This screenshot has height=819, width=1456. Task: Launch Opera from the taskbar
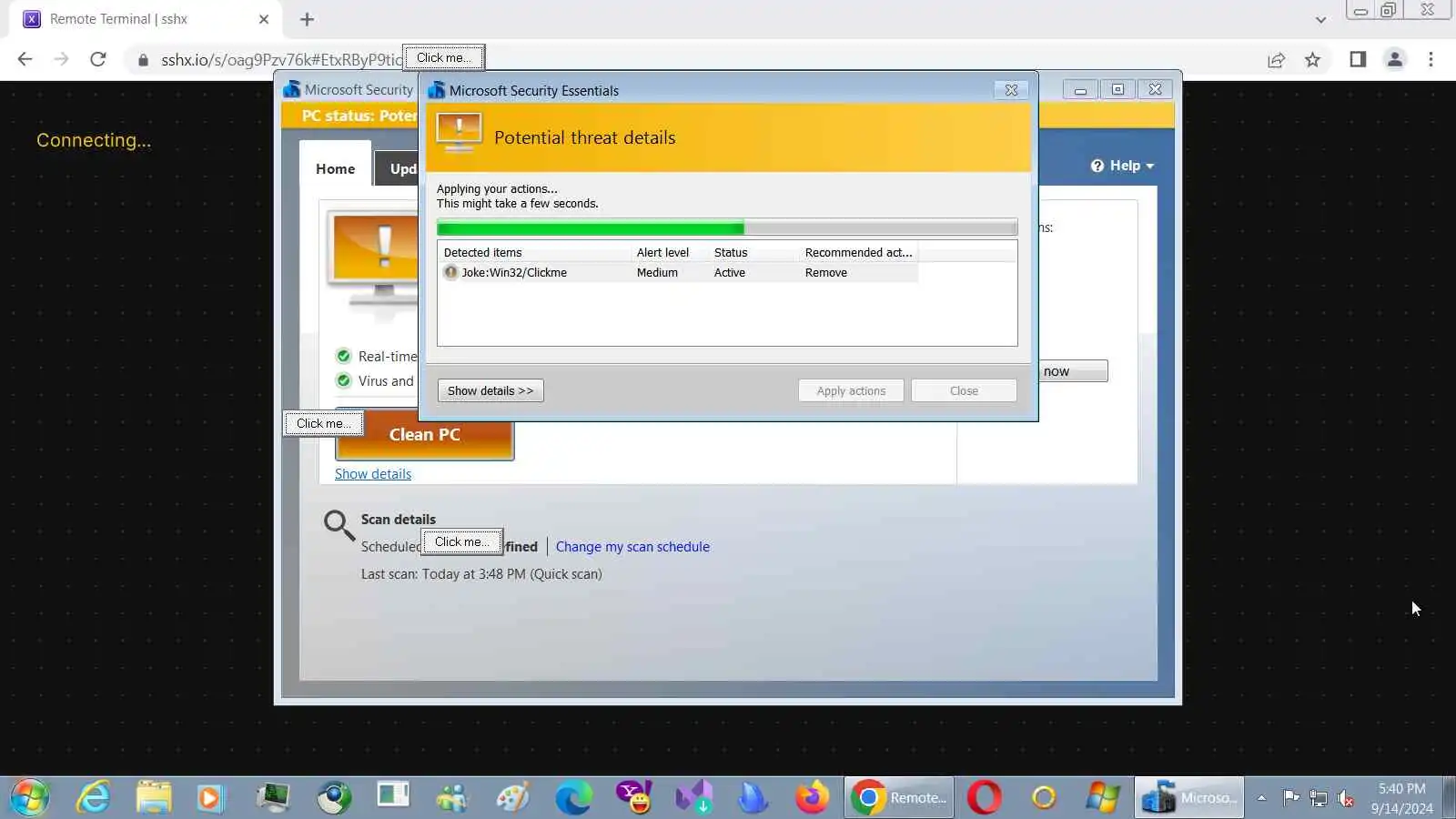984,798
